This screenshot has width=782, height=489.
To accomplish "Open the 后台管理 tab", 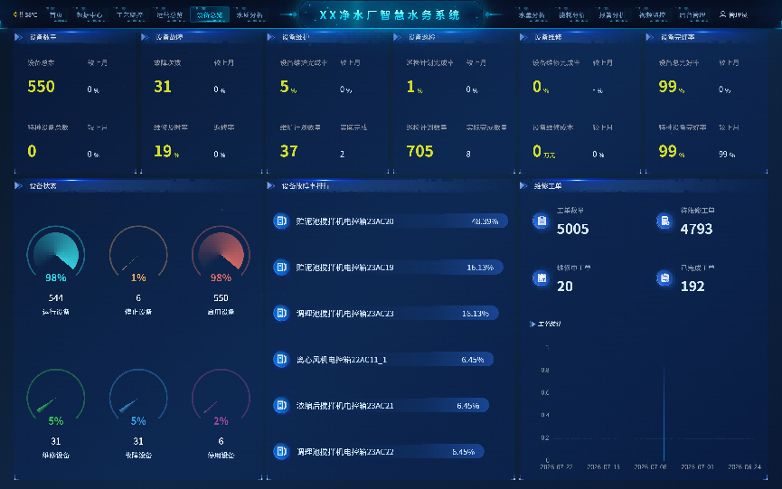I will point(692,15).
